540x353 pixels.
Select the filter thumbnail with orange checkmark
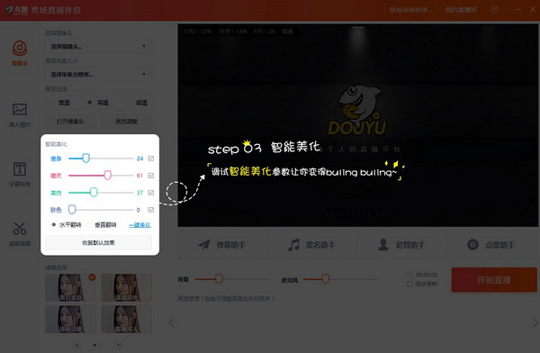click(70, 287)
